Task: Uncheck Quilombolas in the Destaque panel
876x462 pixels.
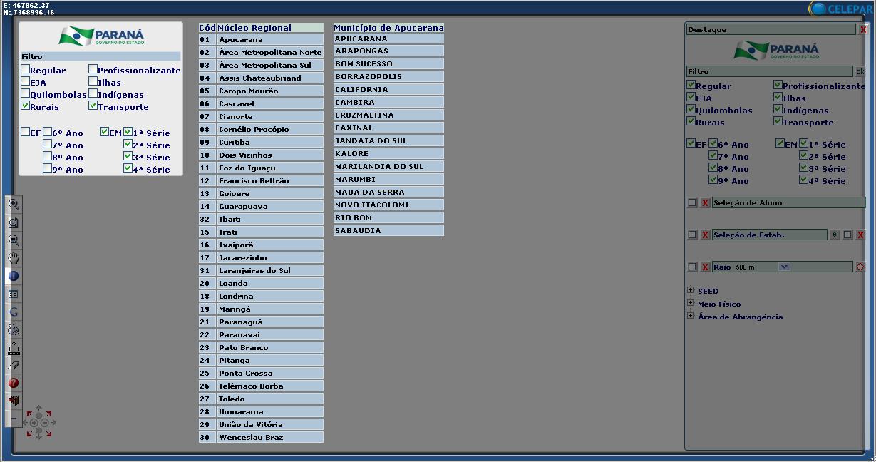Action: tap(691, 110)
